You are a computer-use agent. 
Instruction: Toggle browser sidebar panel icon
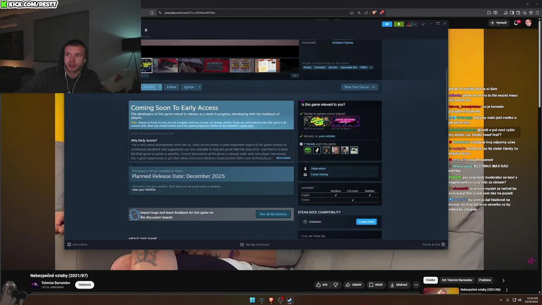(x=512, y=13)
